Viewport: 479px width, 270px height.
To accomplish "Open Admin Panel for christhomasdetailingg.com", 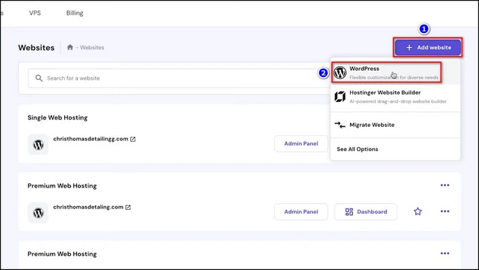I will click(301, 144).
